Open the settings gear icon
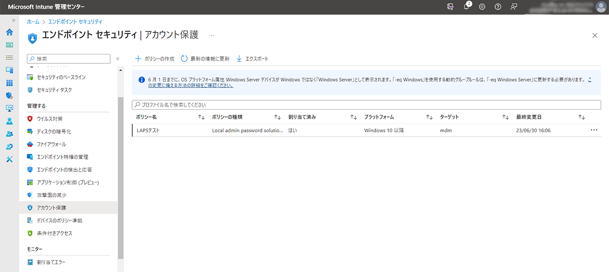This screenshot has width=609, height=272. point(482,7)
